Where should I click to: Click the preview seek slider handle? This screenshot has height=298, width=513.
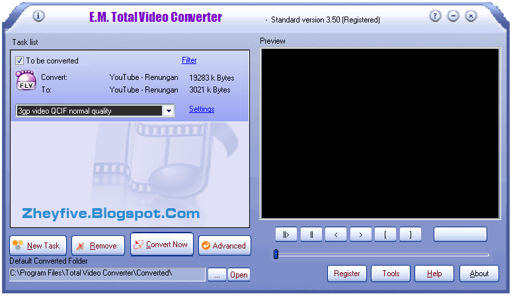(x=276, y=254)
